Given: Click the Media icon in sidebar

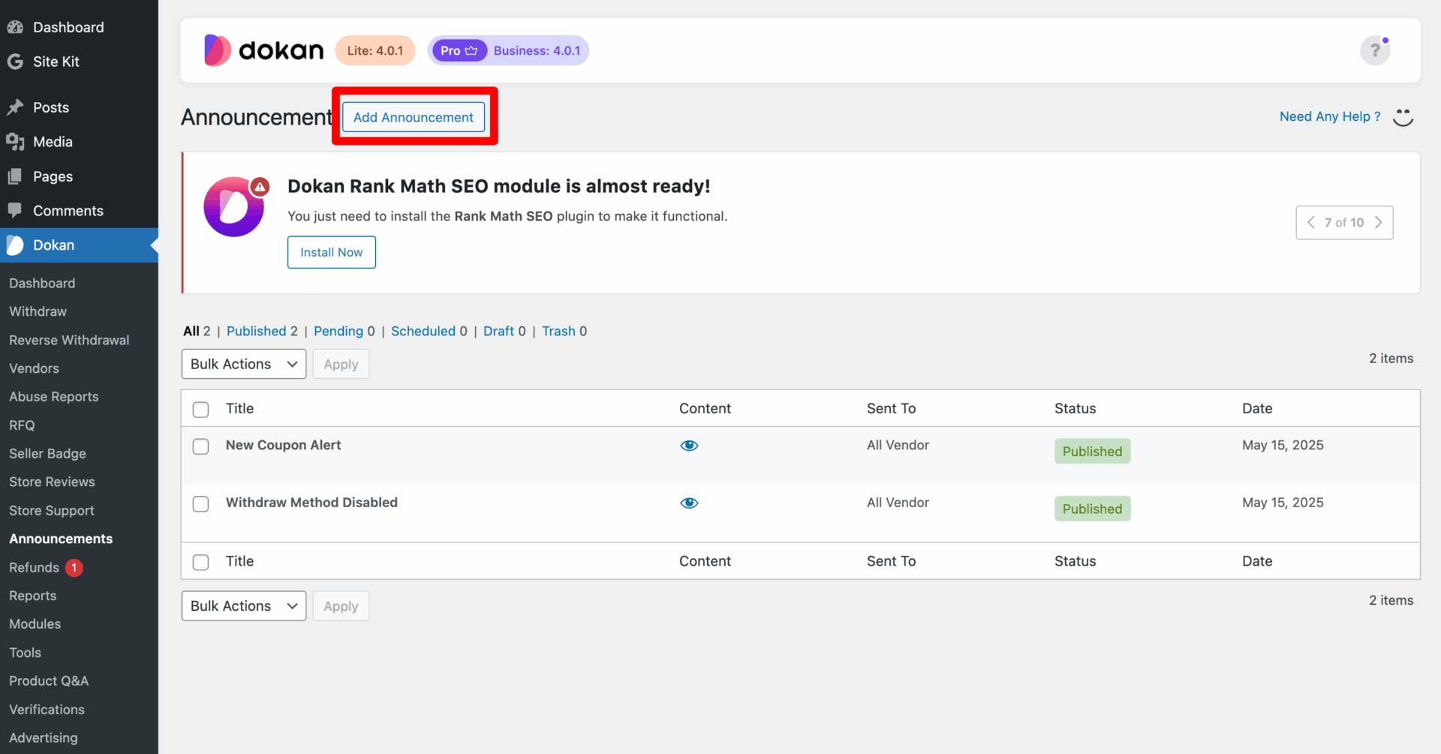Looking at the screenshot, I should coord(15,142).
